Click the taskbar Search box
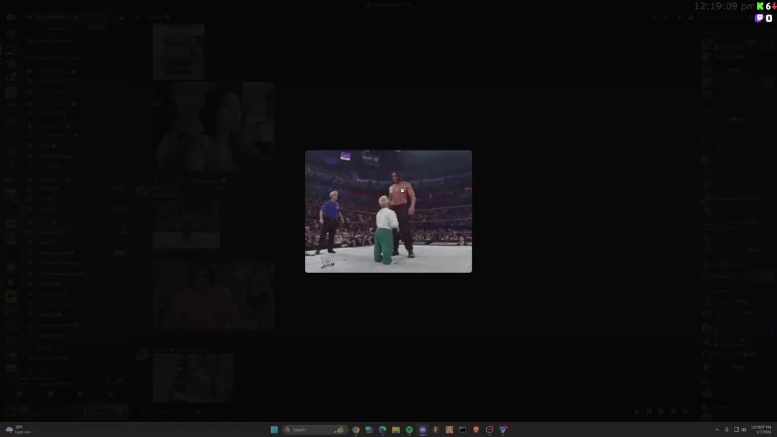 [x=315, y=430]
